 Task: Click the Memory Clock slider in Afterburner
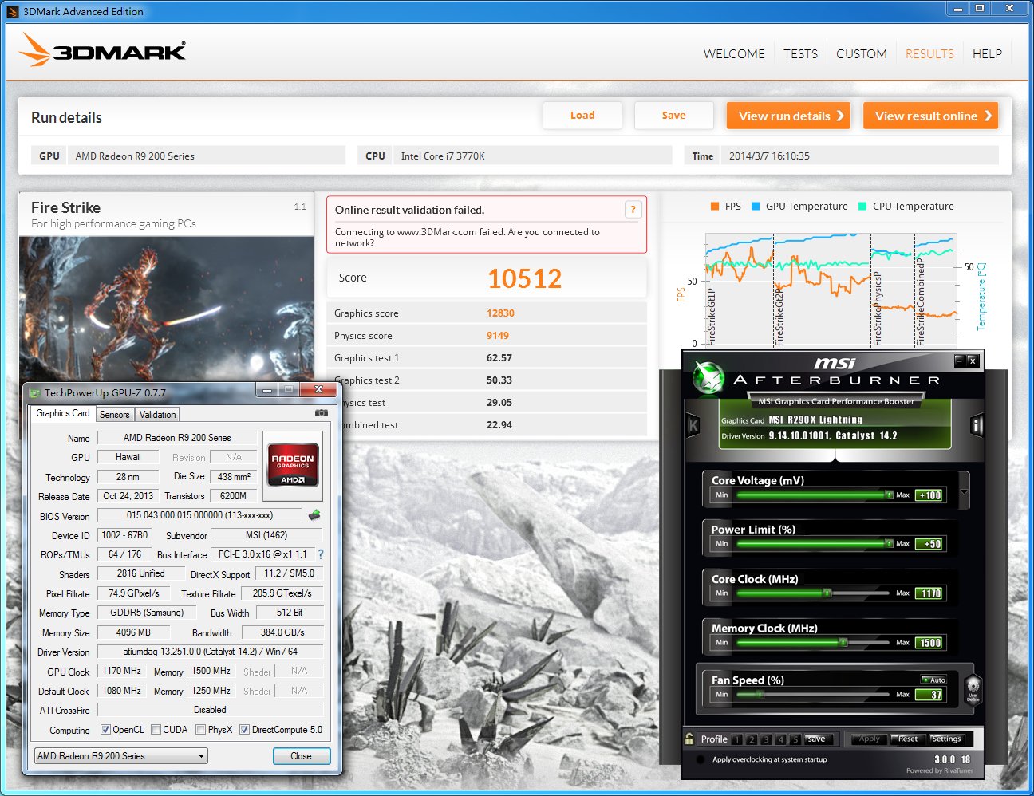(813, 643)
